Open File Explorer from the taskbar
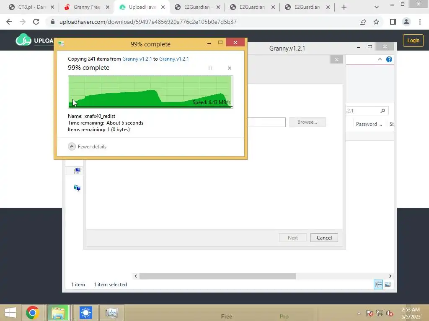The image size is (429, 321). [x=58, y=313]
